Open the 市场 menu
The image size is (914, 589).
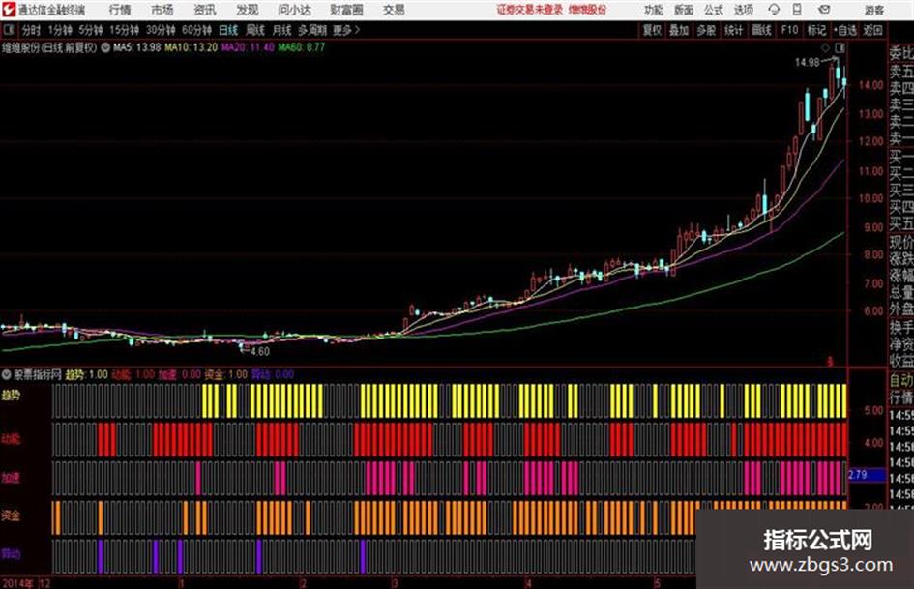(x=162, y=10)
